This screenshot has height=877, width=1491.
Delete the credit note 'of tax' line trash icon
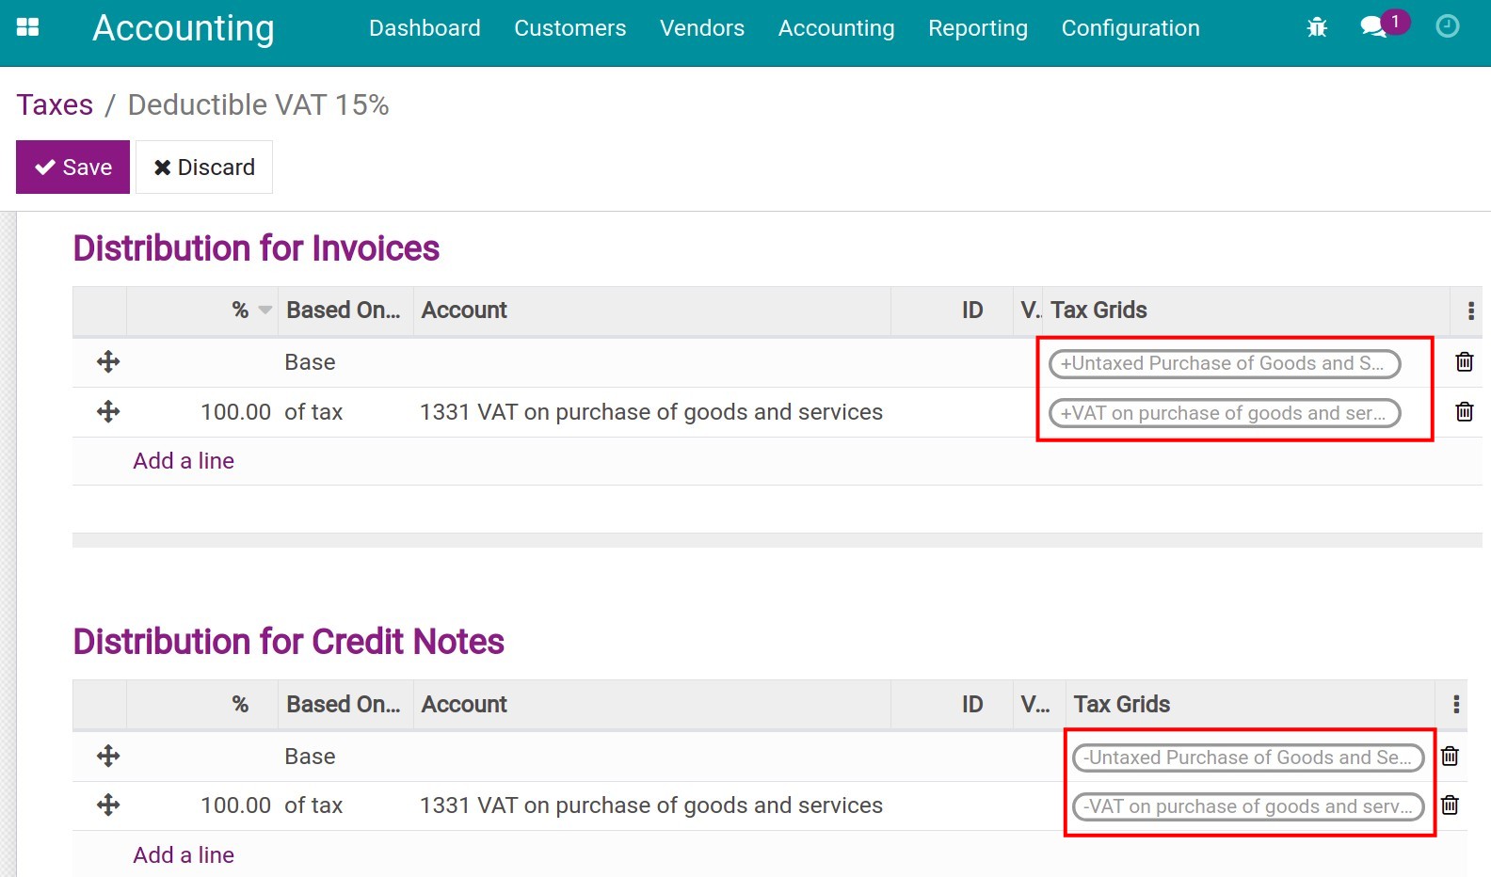pyautogui.click(x=1451, y=805)
